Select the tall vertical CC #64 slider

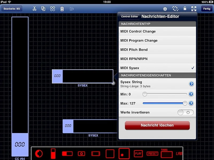20,86
